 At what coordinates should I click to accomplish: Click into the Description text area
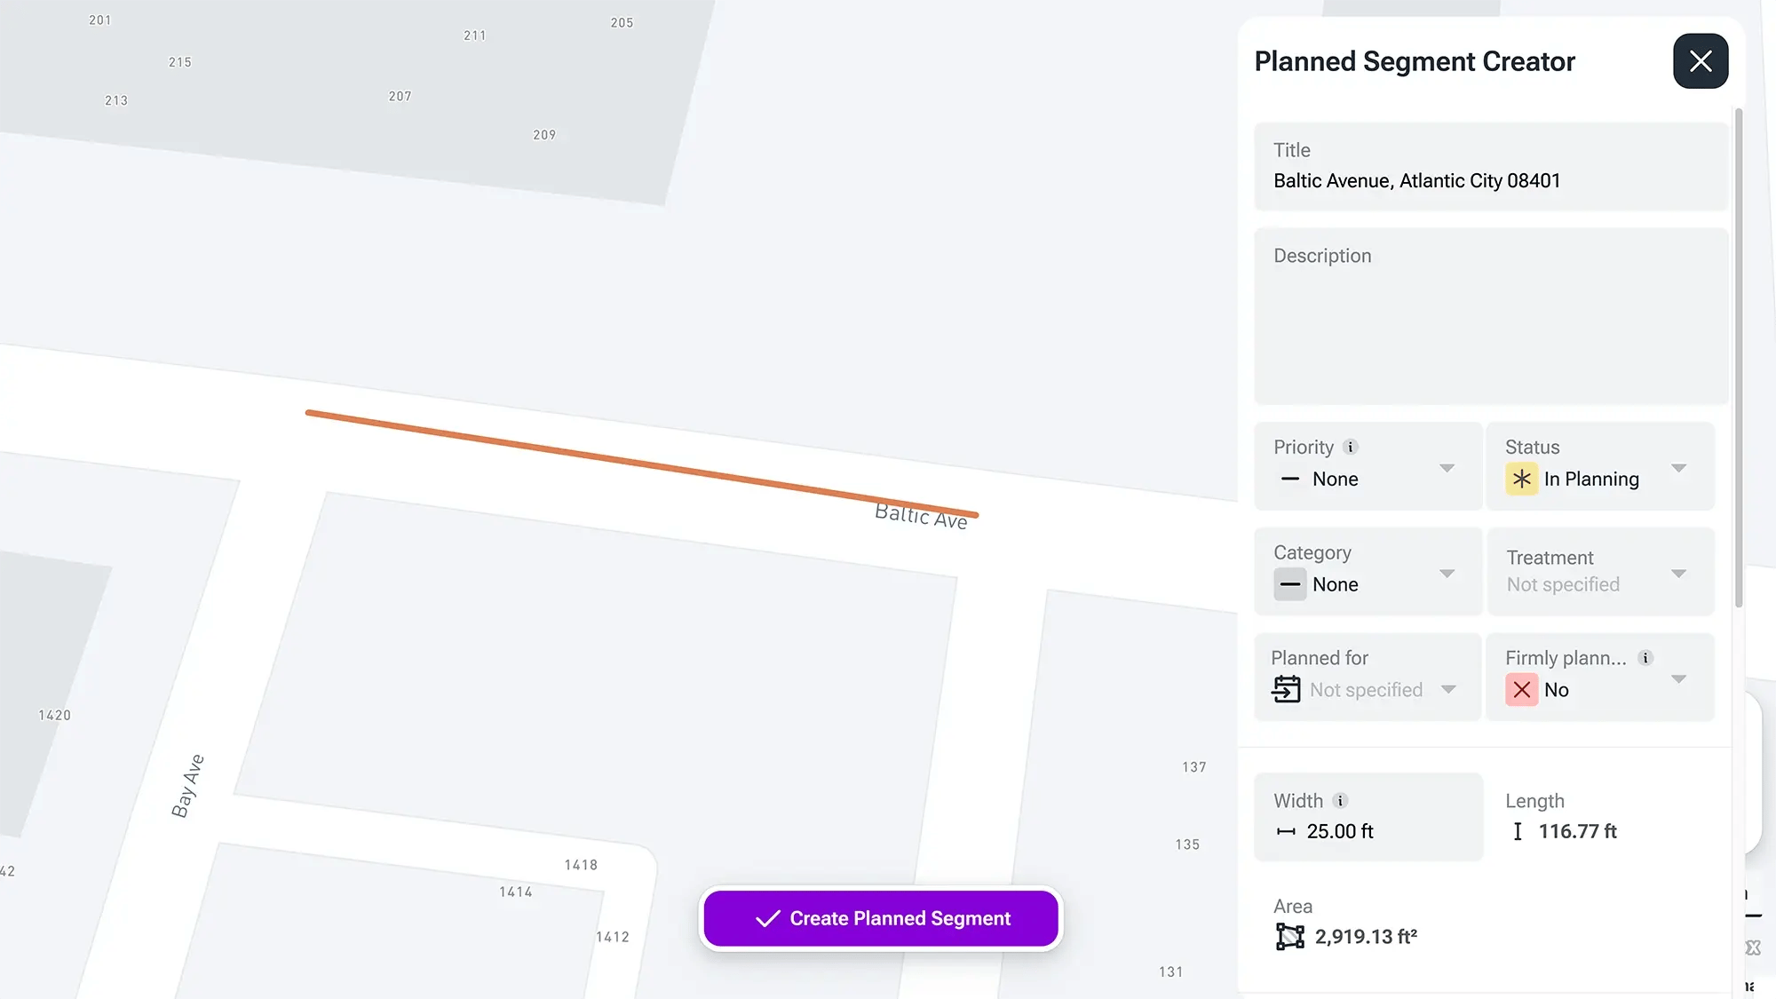click(1490, 329)
